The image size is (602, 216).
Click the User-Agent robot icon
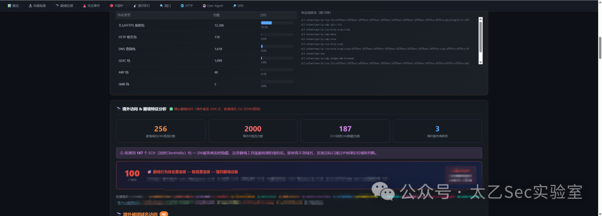click(x=204, y=6)
